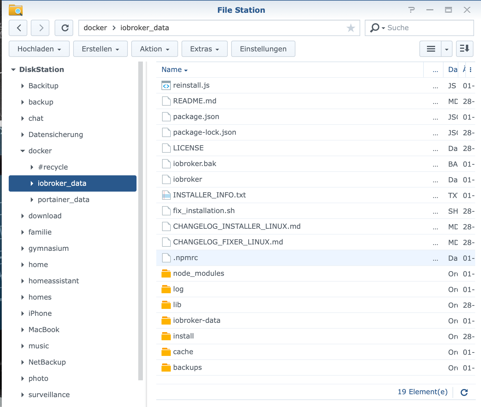Click iobroker_data in the breadcrumb path
The width and height of the screenshot is (481, 407).
145,28
